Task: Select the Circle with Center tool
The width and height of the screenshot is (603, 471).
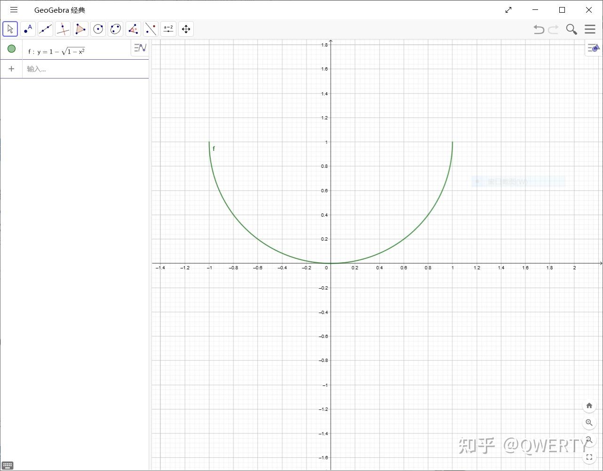Action: click(98, 29)
